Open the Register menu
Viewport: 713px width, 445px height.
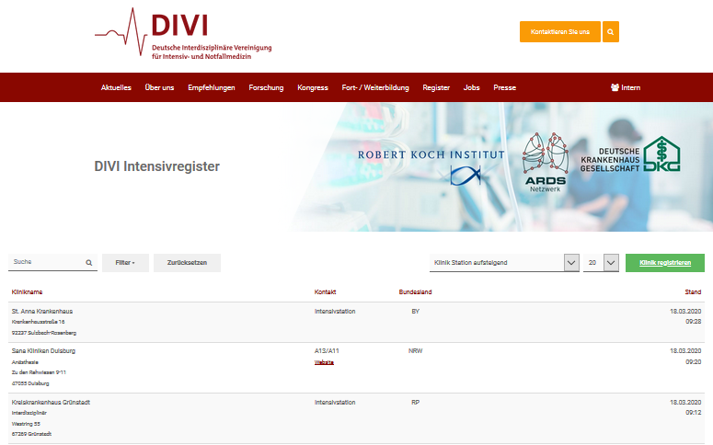[436, 87]
